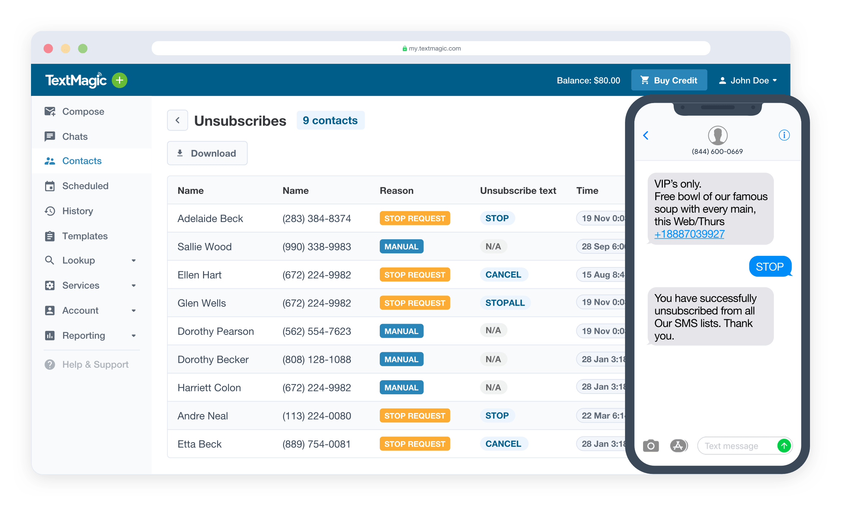This screenshot has width=841, height=506.
Task: Click the Download button
Action: (x=207, y=153)
